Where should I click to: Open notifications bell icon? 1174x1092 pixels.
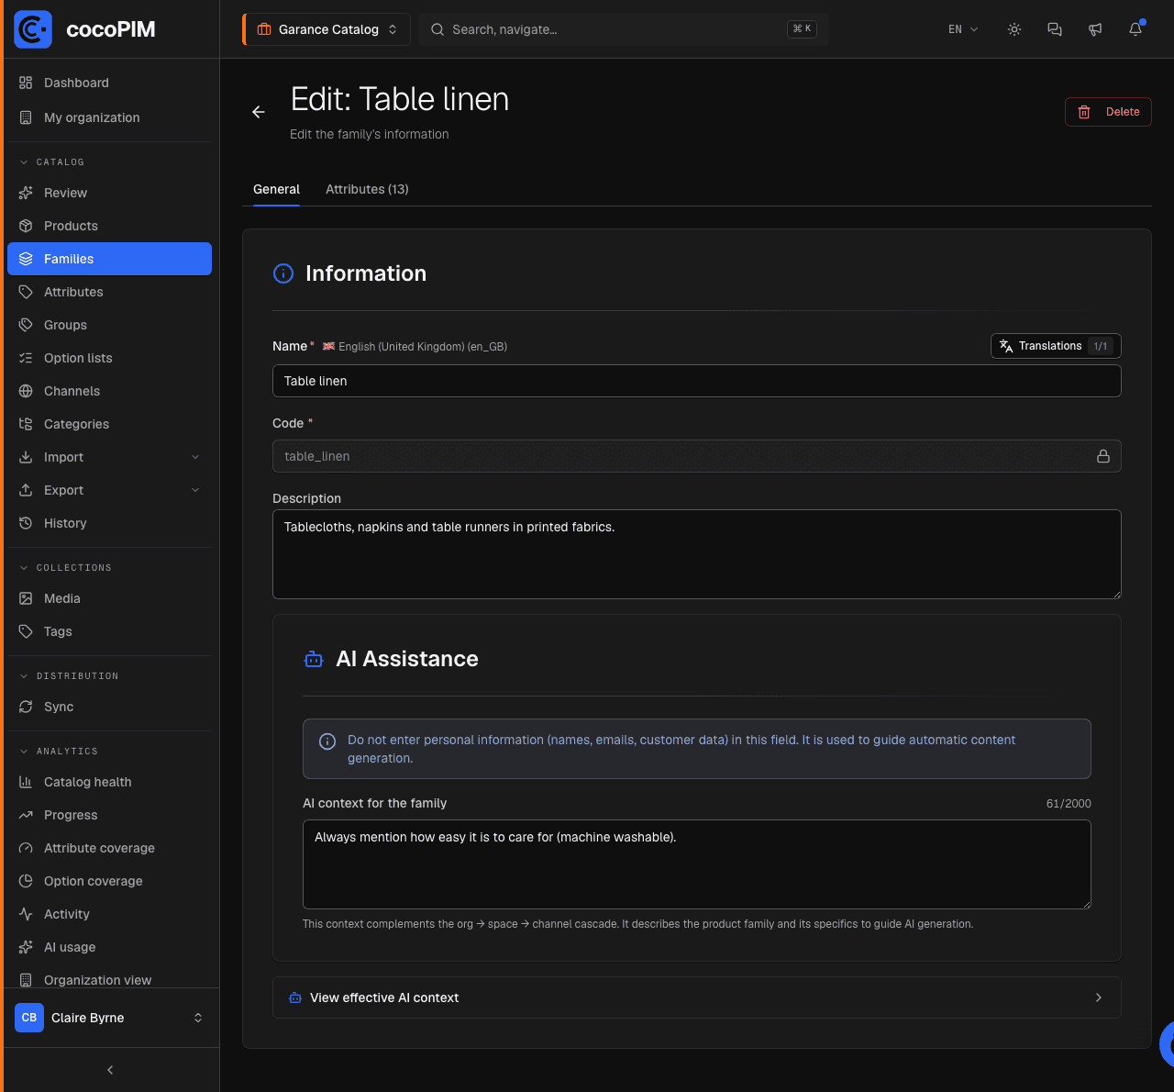pos(1135,29)
